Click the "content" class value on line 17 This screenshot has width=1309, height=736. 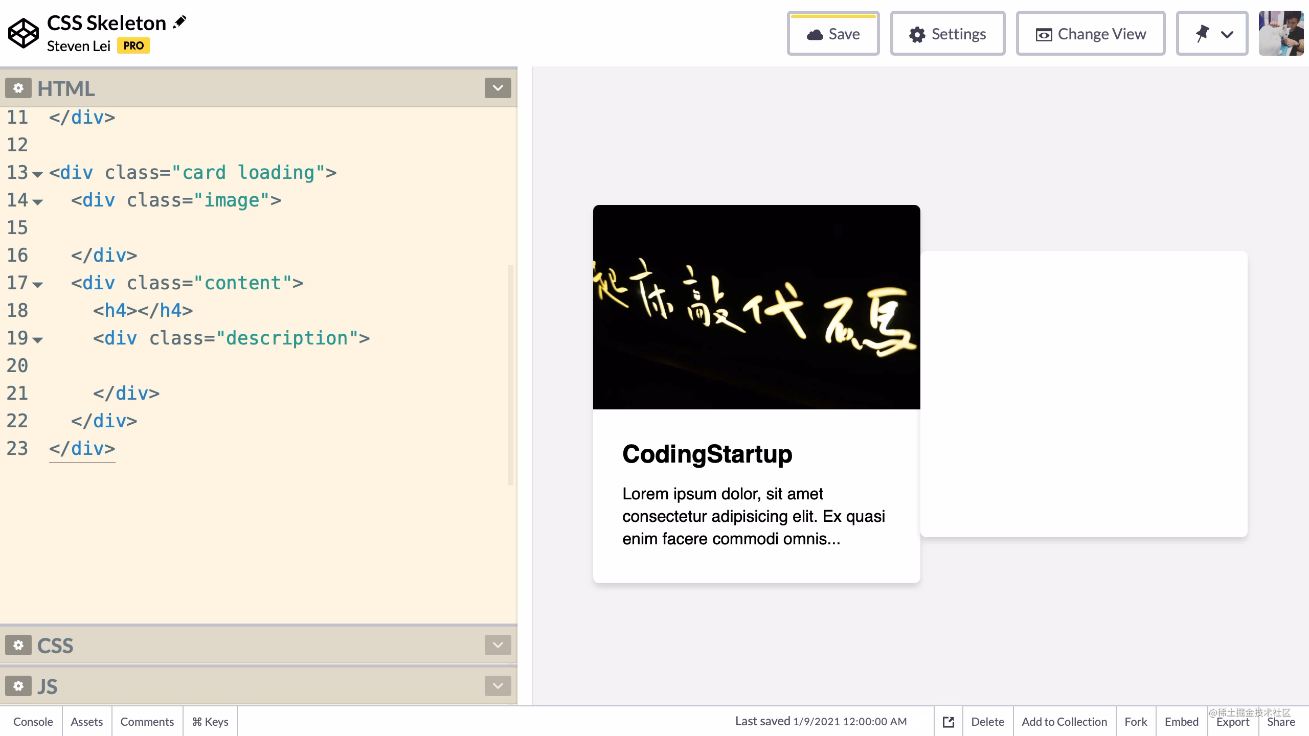coord(243,283)
